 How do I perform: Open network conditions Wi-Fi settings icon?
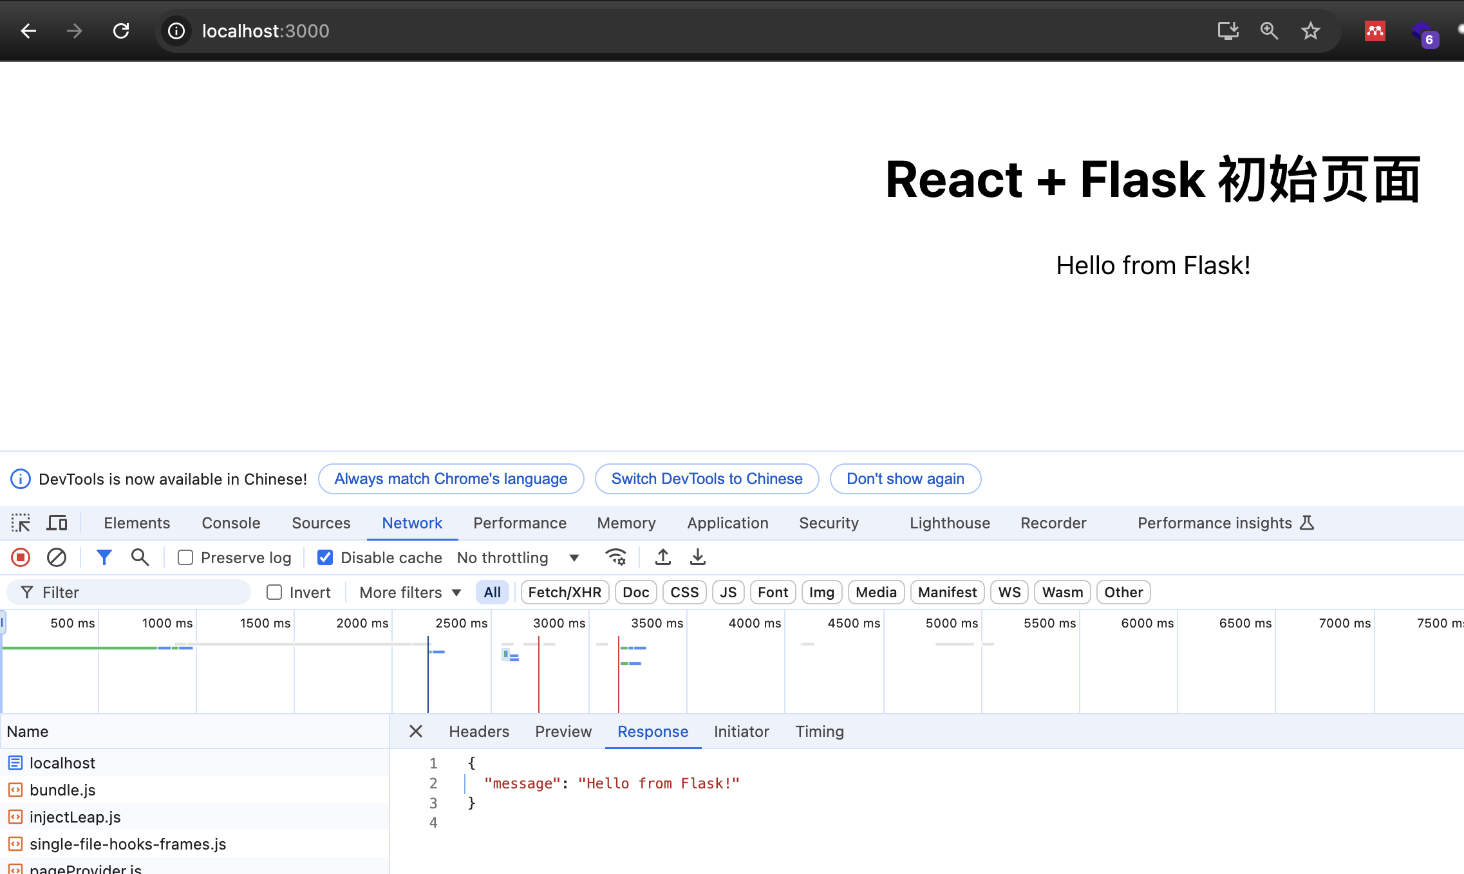tap(616, 557)
